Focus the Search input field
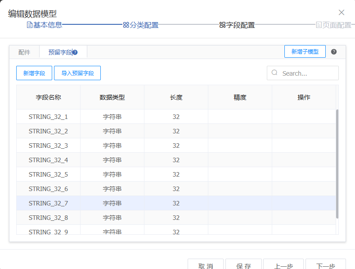The height and width of the screenshot is (269, 355). (x=307, y=73)
